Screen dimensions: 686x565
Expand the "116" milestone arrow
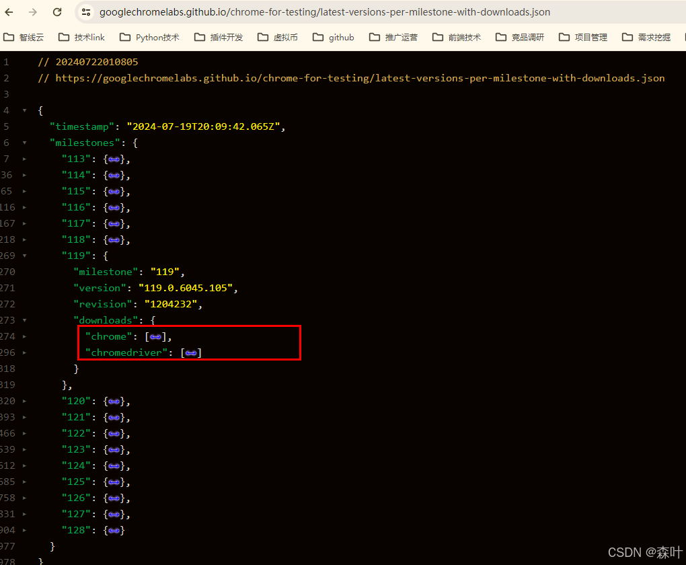(24, 207)
